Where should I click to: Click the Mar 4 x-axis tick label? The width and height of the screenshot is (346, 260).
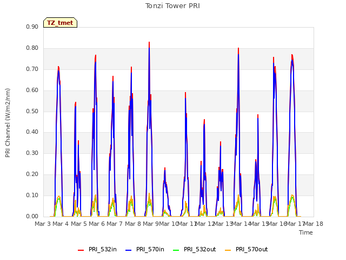61,224
